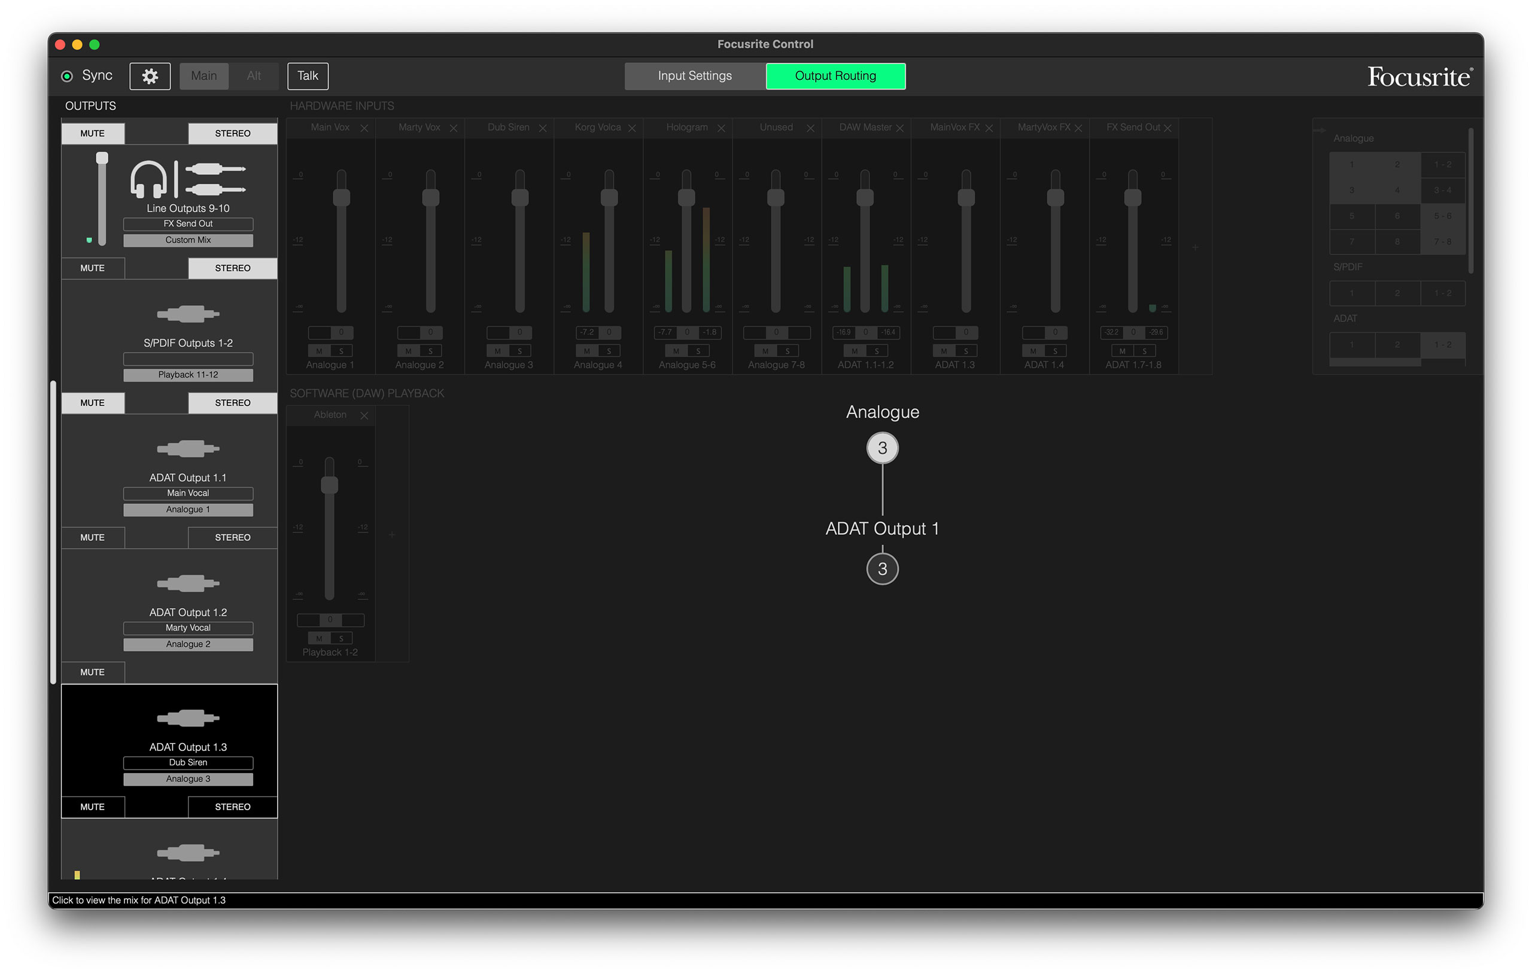Screen dimensions: 1532x973
Task: Click the Analogue 3 source node circle
Action: tap(883, 448)
